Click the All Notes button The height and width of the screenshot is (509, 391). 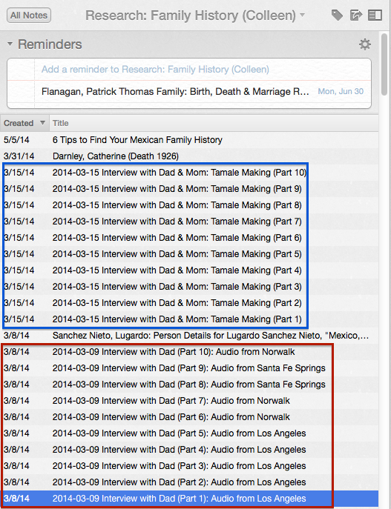tap(29, 16)
